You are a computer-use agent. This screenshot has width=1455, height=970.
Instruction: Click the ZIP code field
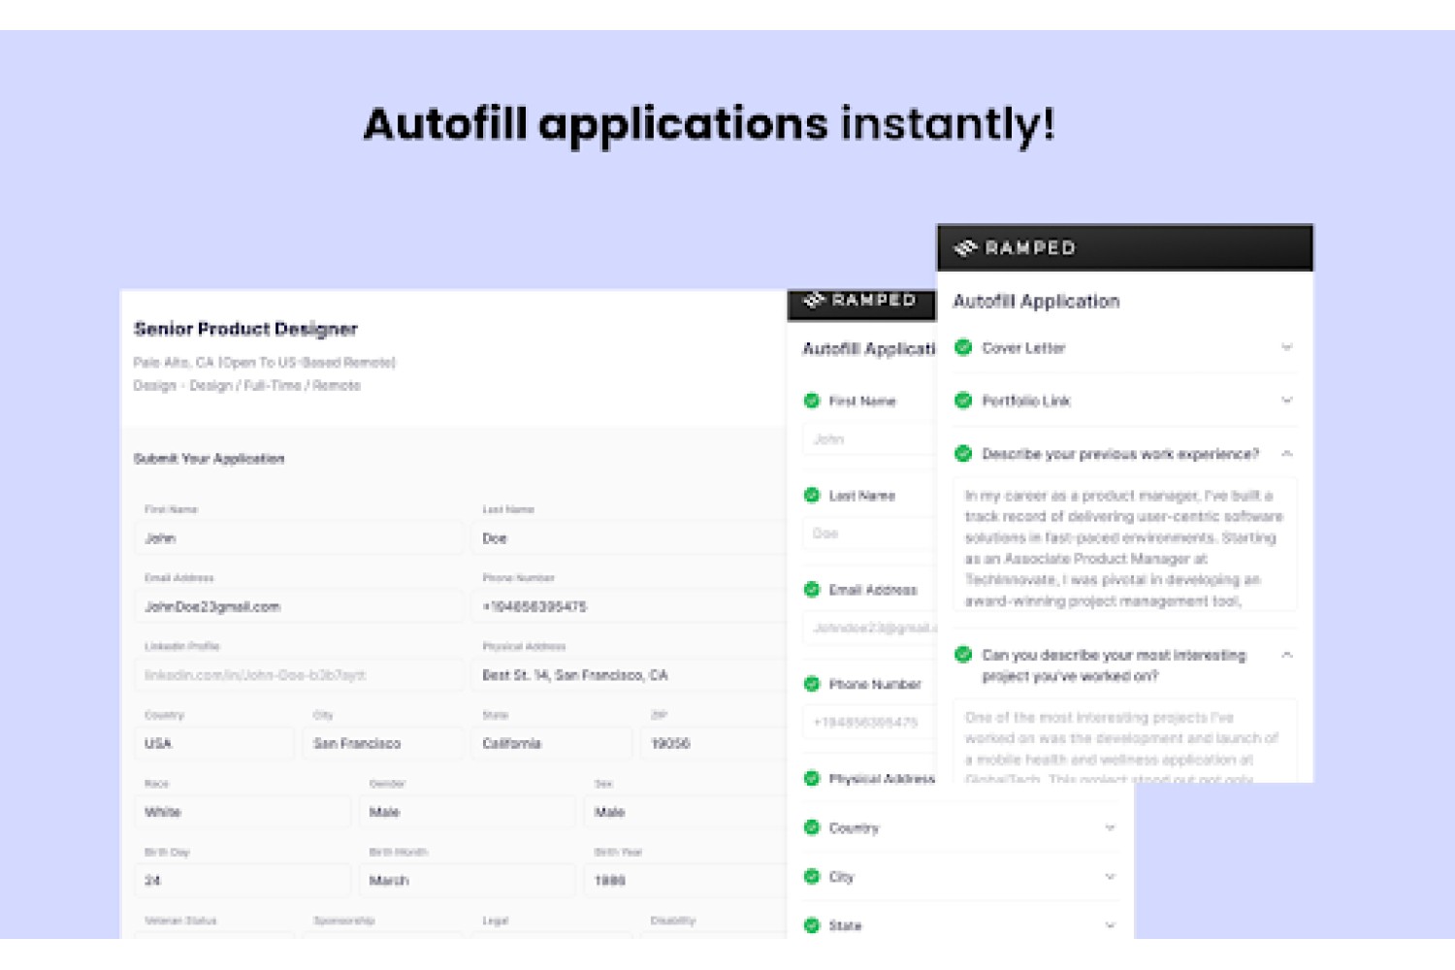pos(715,743)
